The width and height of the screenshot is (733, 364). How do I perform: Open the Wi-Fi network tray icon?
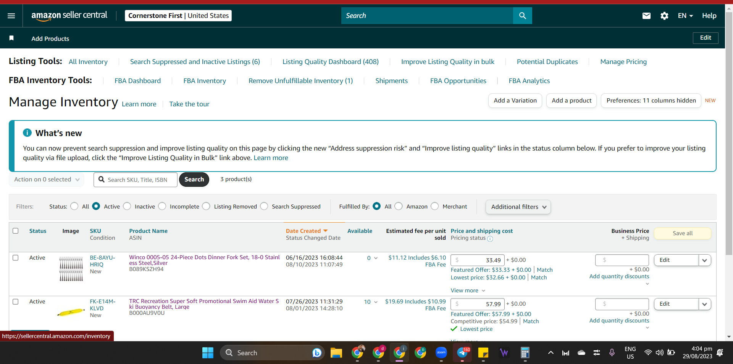tap(648, 353)
